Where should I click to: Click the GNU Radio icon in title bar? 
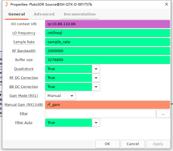tap(7, 4)
